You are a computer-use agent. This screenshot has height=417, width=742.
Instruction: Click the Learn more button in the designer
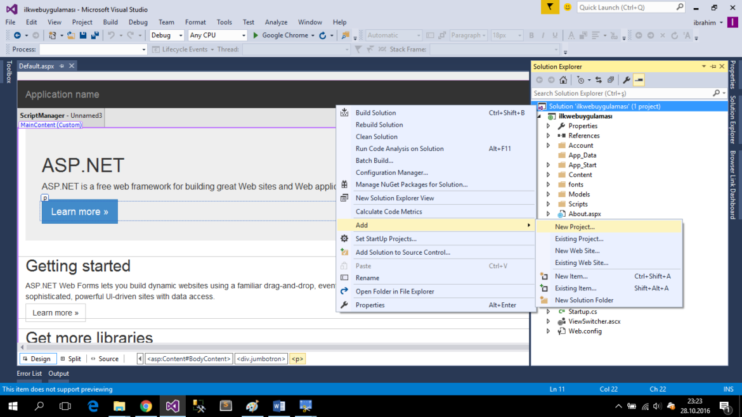tap(79, 211)
